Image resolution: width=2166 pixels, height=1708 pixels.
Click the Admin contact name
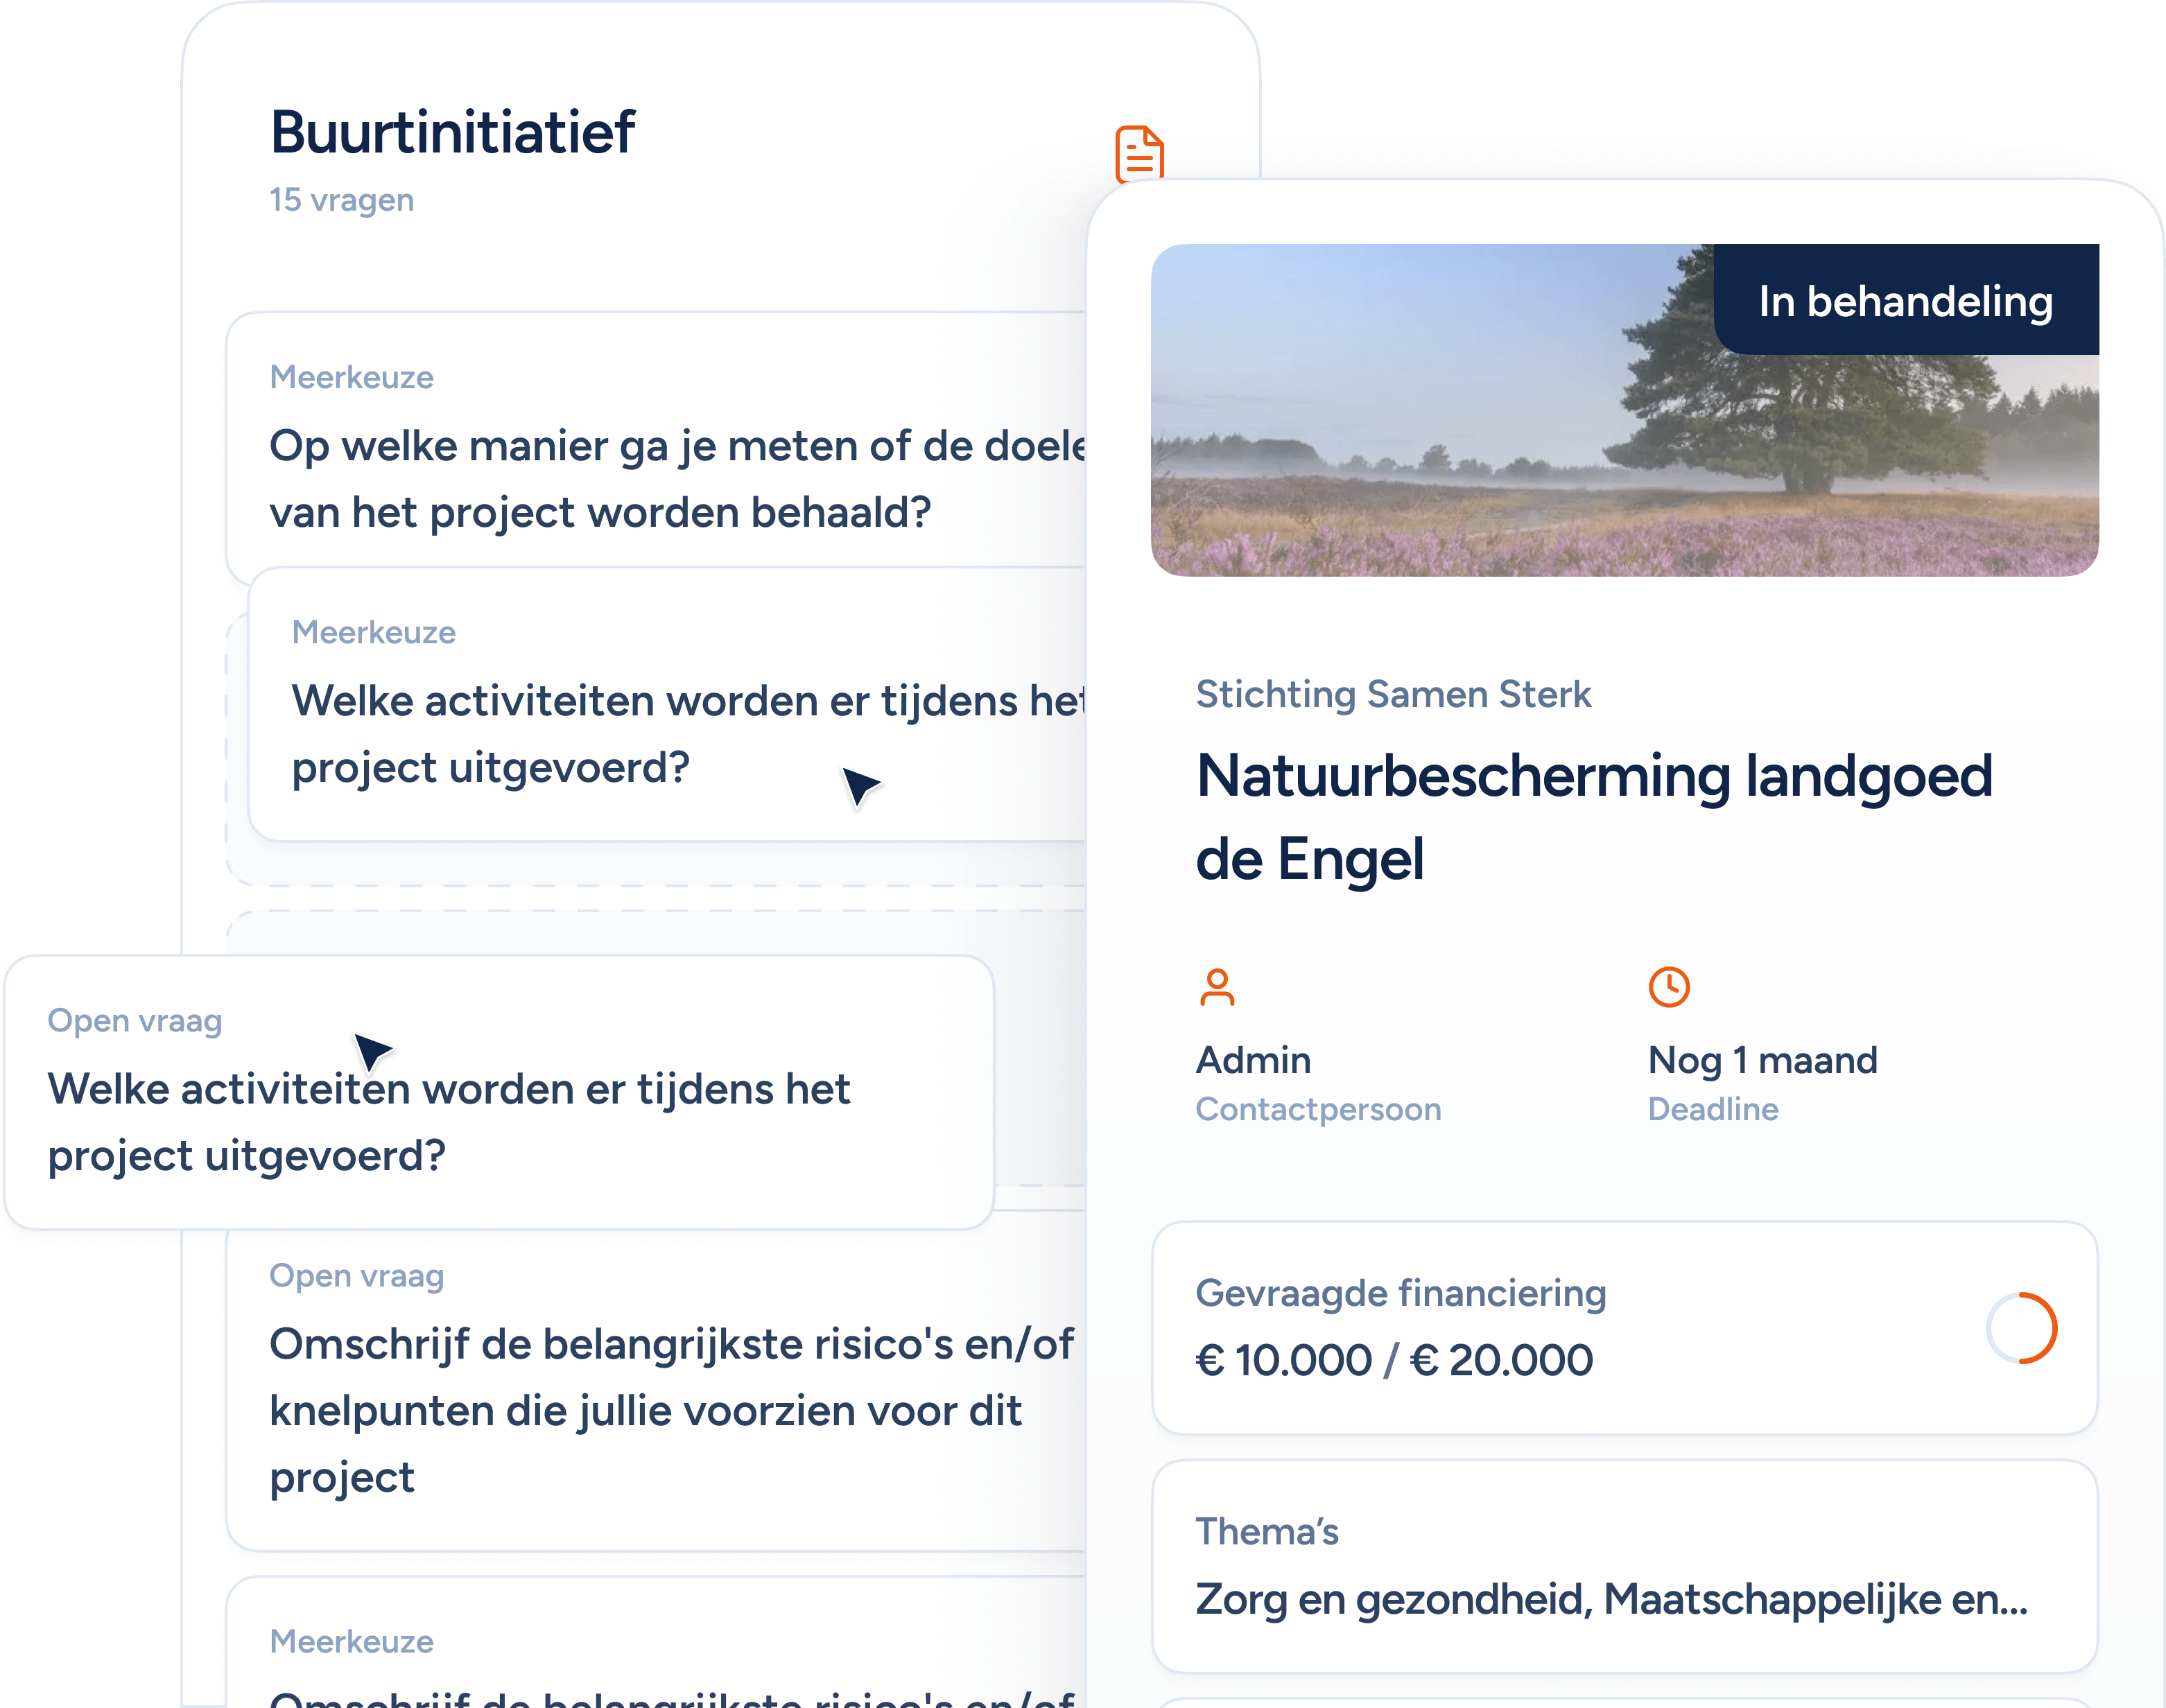[1253, 1060]
